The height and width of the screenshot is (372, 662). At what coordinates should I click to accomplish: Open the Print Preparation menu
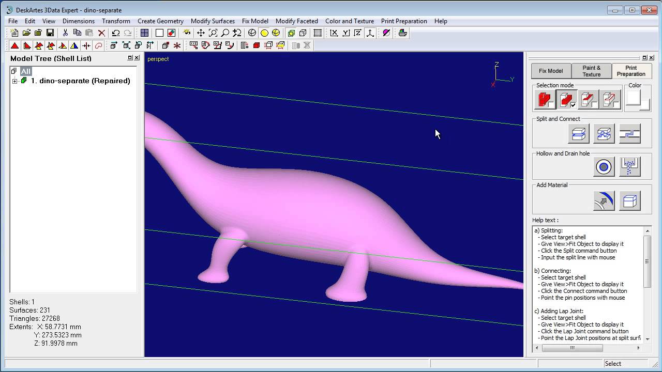click(x=404, y=21)
